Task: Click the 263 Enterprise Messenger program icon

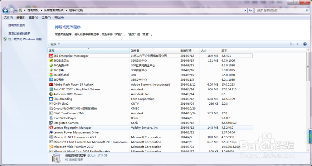Action: pyautogui.click(x=51, y=56)
